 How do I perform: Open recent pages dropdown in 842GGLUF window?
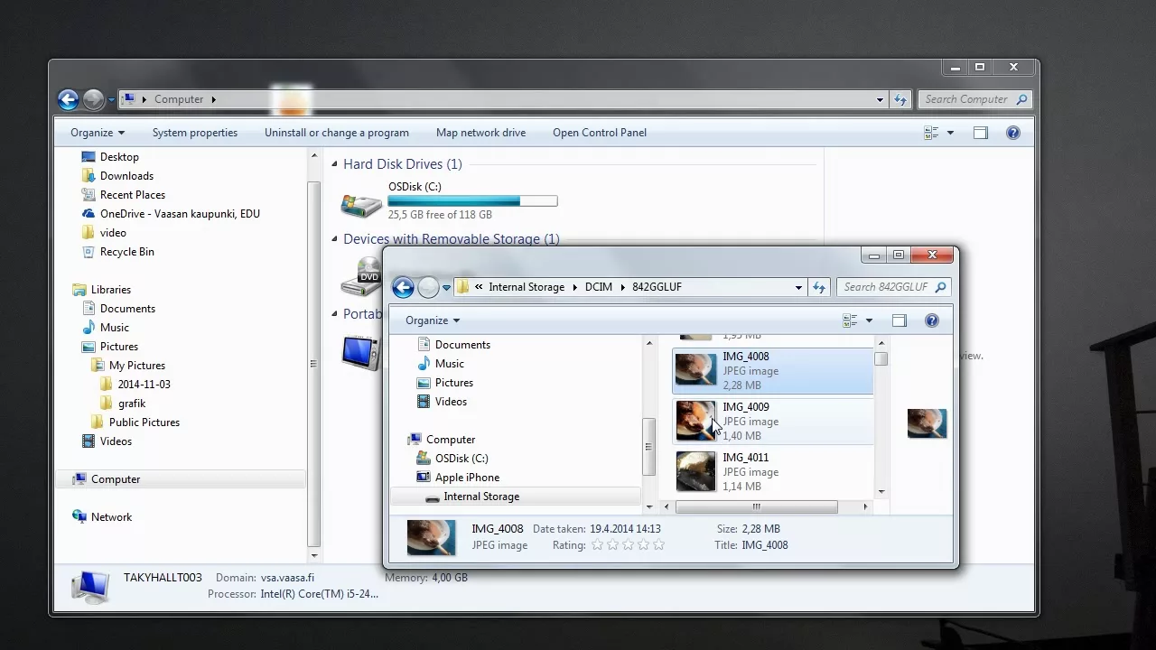pyautogui.click(x=446, y=288)
